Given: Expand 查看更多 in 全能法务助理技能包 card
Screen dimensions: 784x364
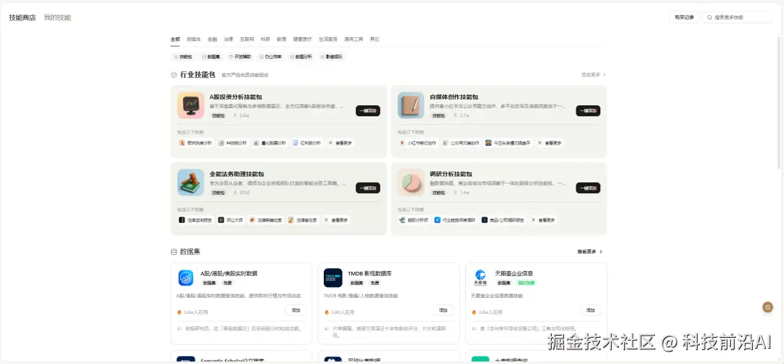Looking at the screenshot, I should (337, 220).
